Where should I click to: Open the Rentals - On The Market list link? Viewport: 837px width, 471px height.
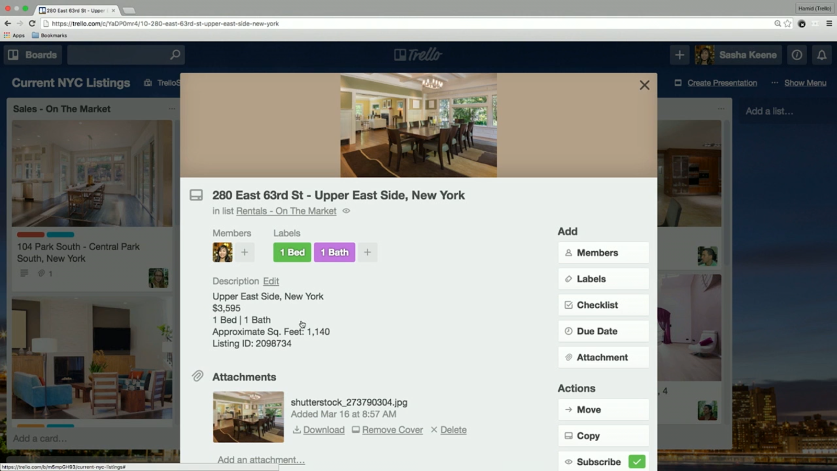[x=286, y=211]
